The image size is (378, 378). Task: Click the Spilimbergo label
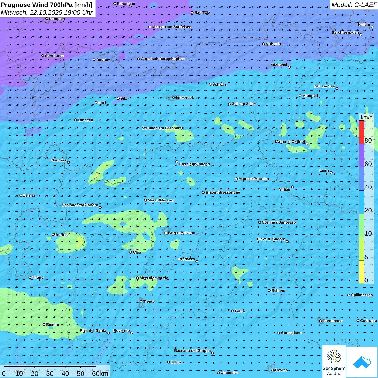pos(362,295)
